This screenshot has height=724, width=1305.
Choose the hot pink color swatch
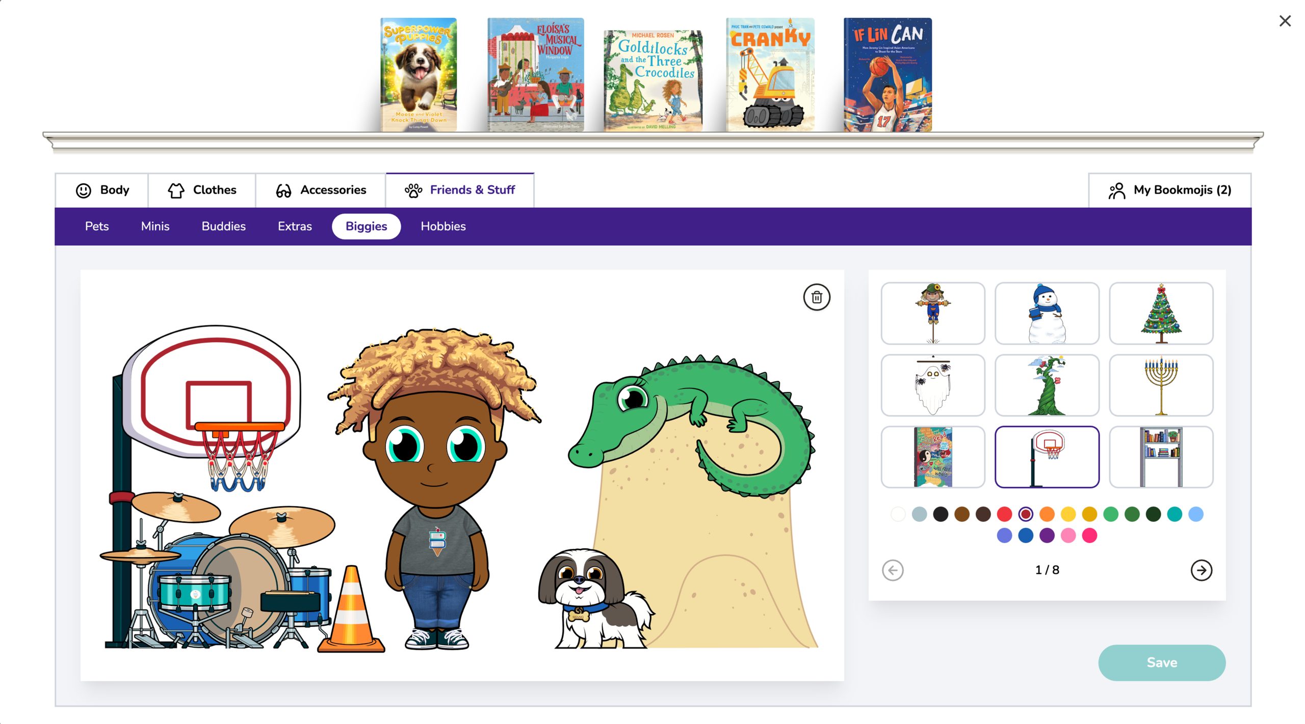tap(1089, 535)
